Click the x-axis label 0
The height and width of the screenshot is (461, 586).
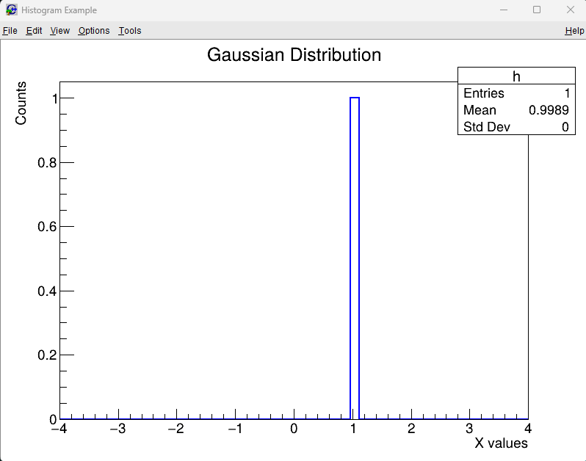[294, 429]
